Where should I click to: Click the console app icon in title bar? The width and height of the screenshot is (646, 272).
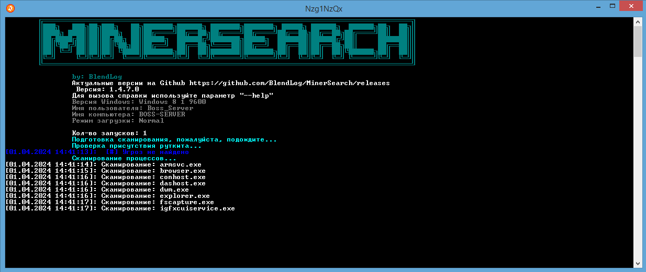click(10, 8)
